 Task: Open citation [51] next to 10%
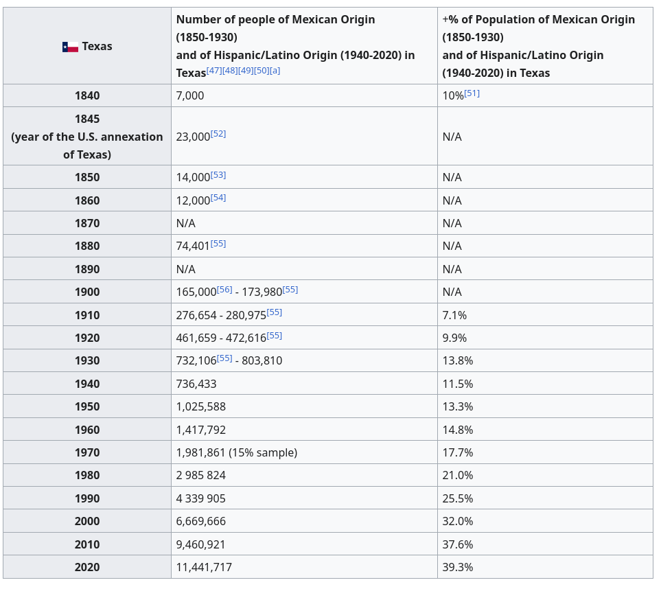coord(472,93)
